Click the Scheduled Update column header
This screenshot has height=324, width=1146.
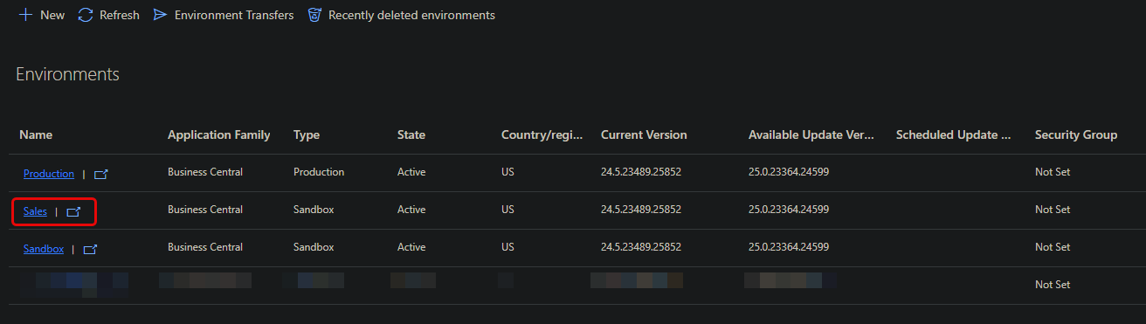point(954,134)
